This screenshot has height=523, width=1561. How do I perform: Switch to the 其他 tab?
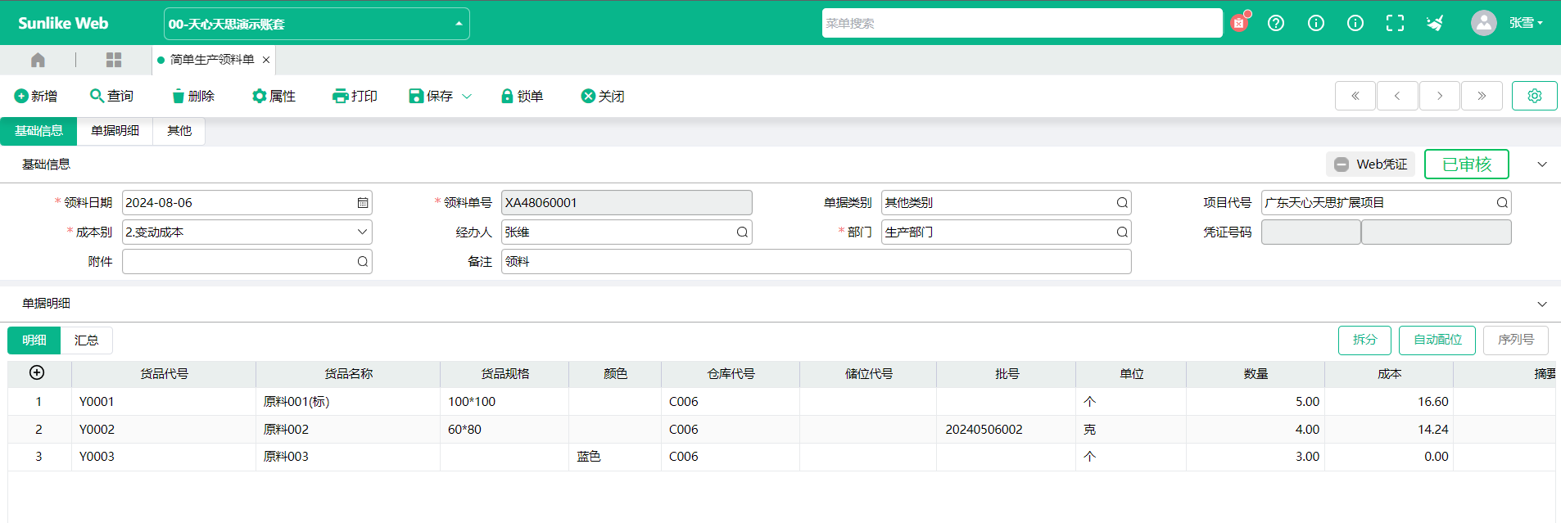coord(179,131)
